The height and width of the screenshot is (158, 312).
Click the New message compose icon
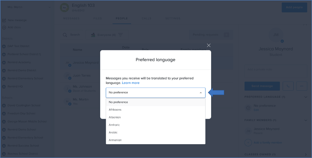point(4,20)
